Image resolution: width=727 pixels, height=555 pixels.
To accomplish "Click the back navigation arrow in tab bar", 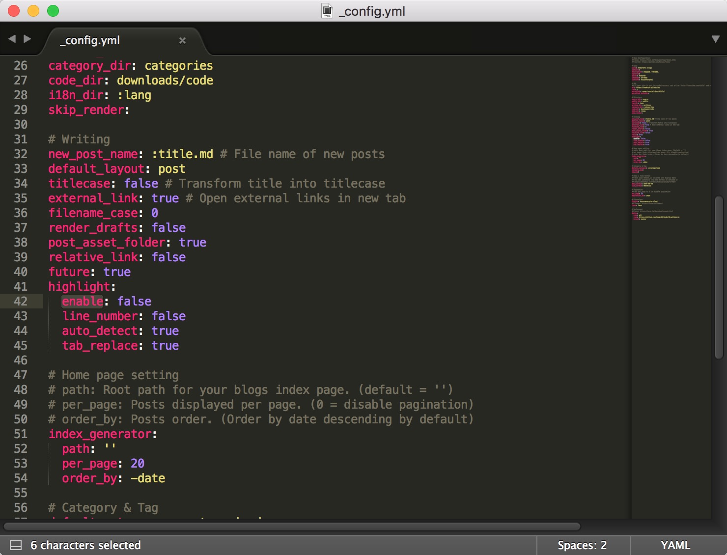I will pyautogui.click(x=12, y=39).
